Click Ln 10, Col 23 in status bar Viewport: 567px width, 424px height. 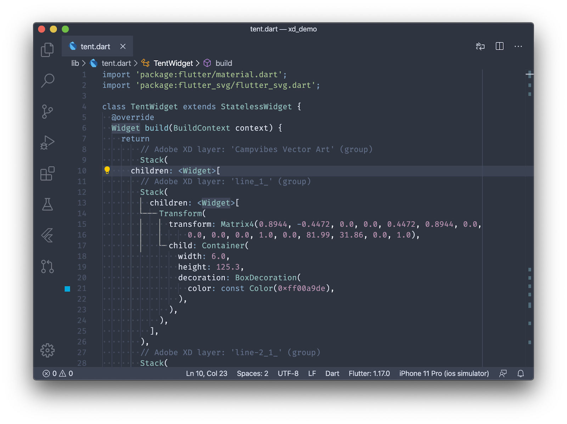click(x=207, y=373)
